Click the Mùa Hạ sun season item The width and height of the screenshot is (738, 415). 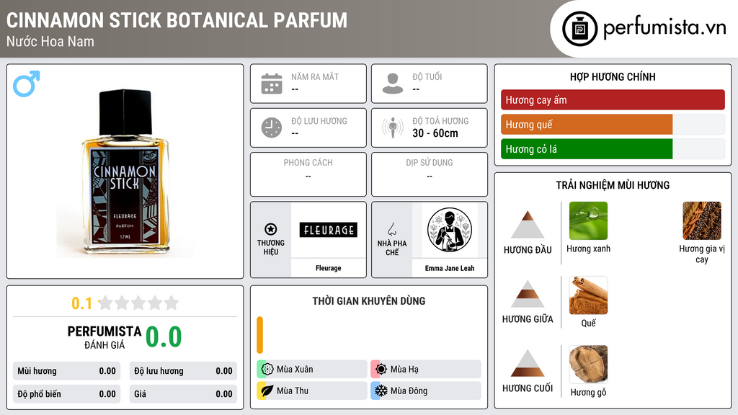click(x=426, y=369)
